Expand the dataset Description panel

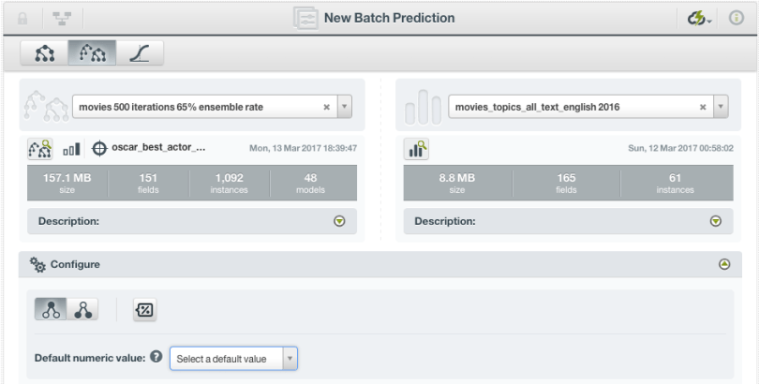click(x=715, y=222)
